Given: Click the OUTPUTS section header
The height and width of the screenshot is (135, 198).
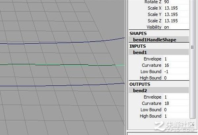Looking at the screenshot, I should pos(140,84).
